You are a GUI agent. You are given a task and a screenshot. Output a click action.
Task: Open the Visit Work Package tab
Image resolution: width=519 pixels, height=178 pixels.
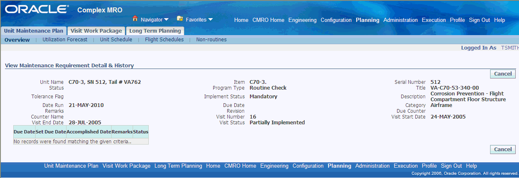click(x=96, y=31)
